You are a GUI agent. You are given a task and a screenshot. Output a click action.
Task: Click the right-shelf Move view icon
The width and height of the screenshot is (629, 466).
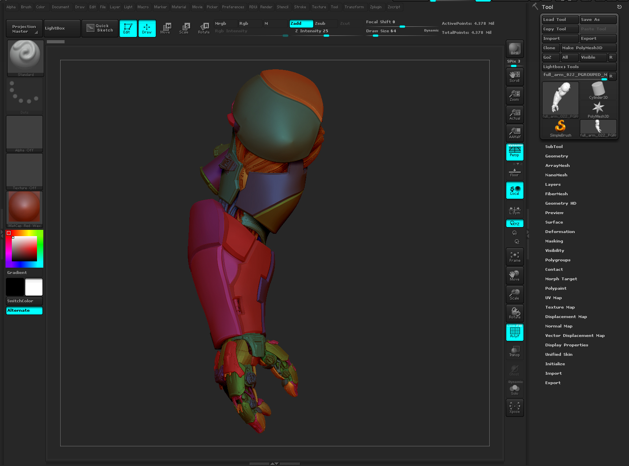514,276
